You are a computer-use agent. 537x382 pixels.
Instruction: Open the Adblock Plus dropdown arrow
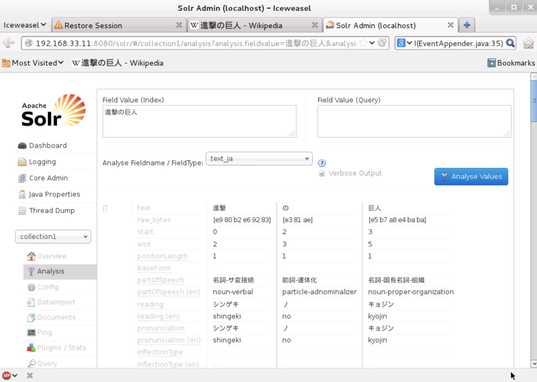click(15, 375)
